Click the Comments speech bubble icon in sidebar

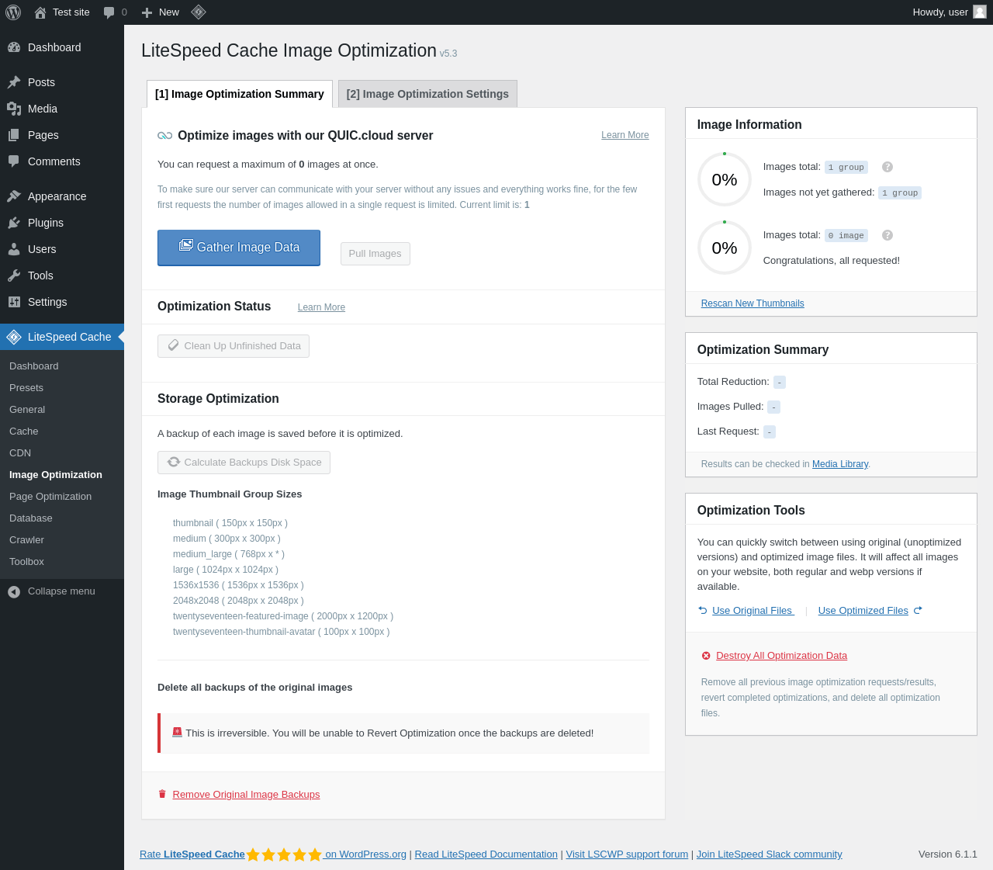[x=14, y=161]
